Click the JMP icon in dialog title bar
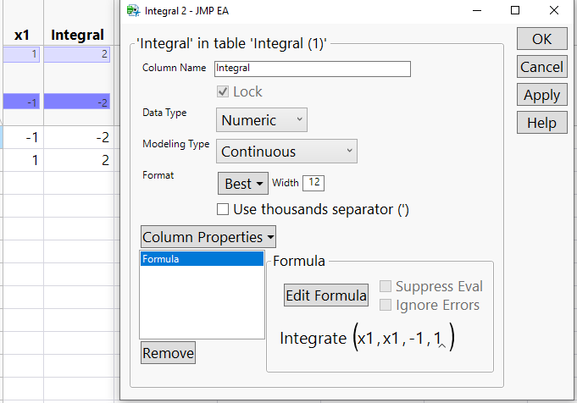577x403 pixels. coord(132,11)
